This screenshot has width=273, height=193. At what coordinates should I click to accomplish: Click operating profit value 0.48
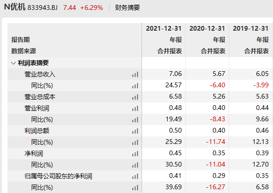[x=175, y=108]
